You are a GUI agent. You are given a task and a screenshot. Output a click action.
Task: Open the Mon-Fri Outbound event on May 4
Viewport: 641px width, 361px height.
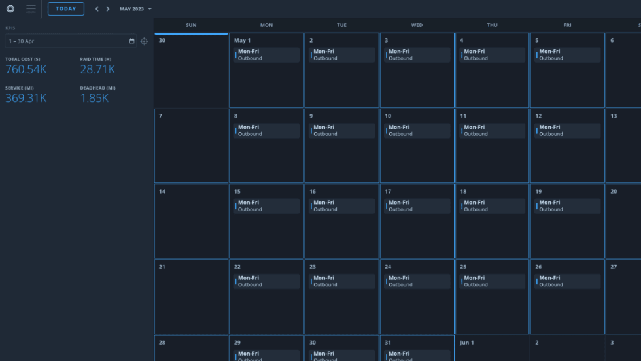click(x=492, y=55)
